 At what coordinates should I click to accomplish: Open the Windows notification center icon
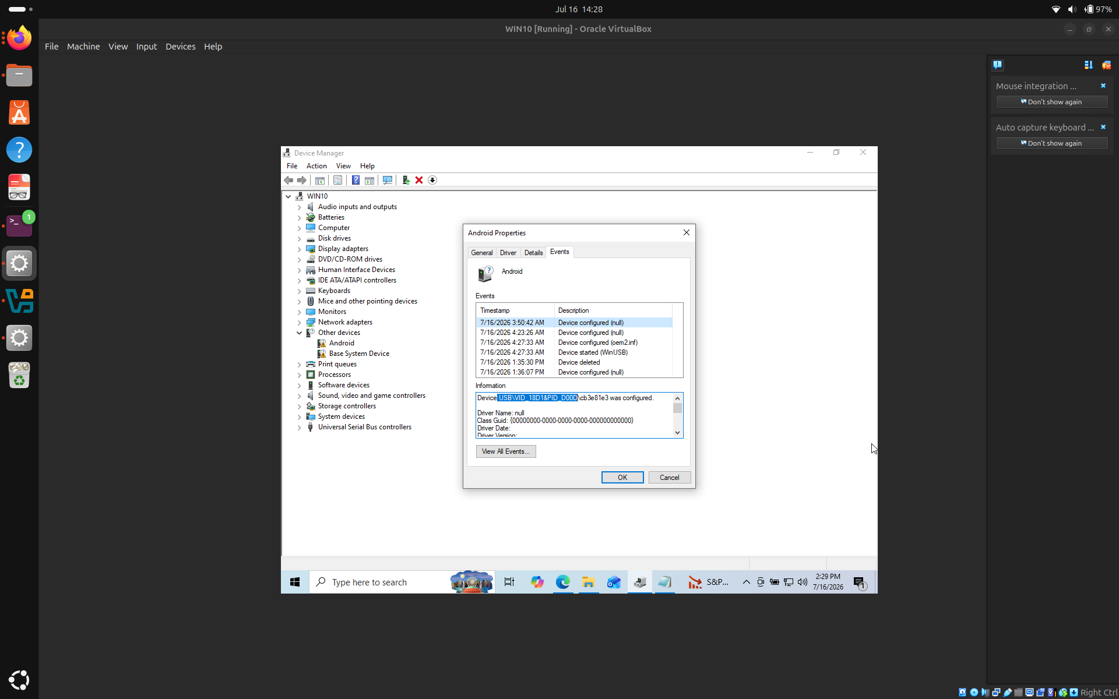[860, 582]
